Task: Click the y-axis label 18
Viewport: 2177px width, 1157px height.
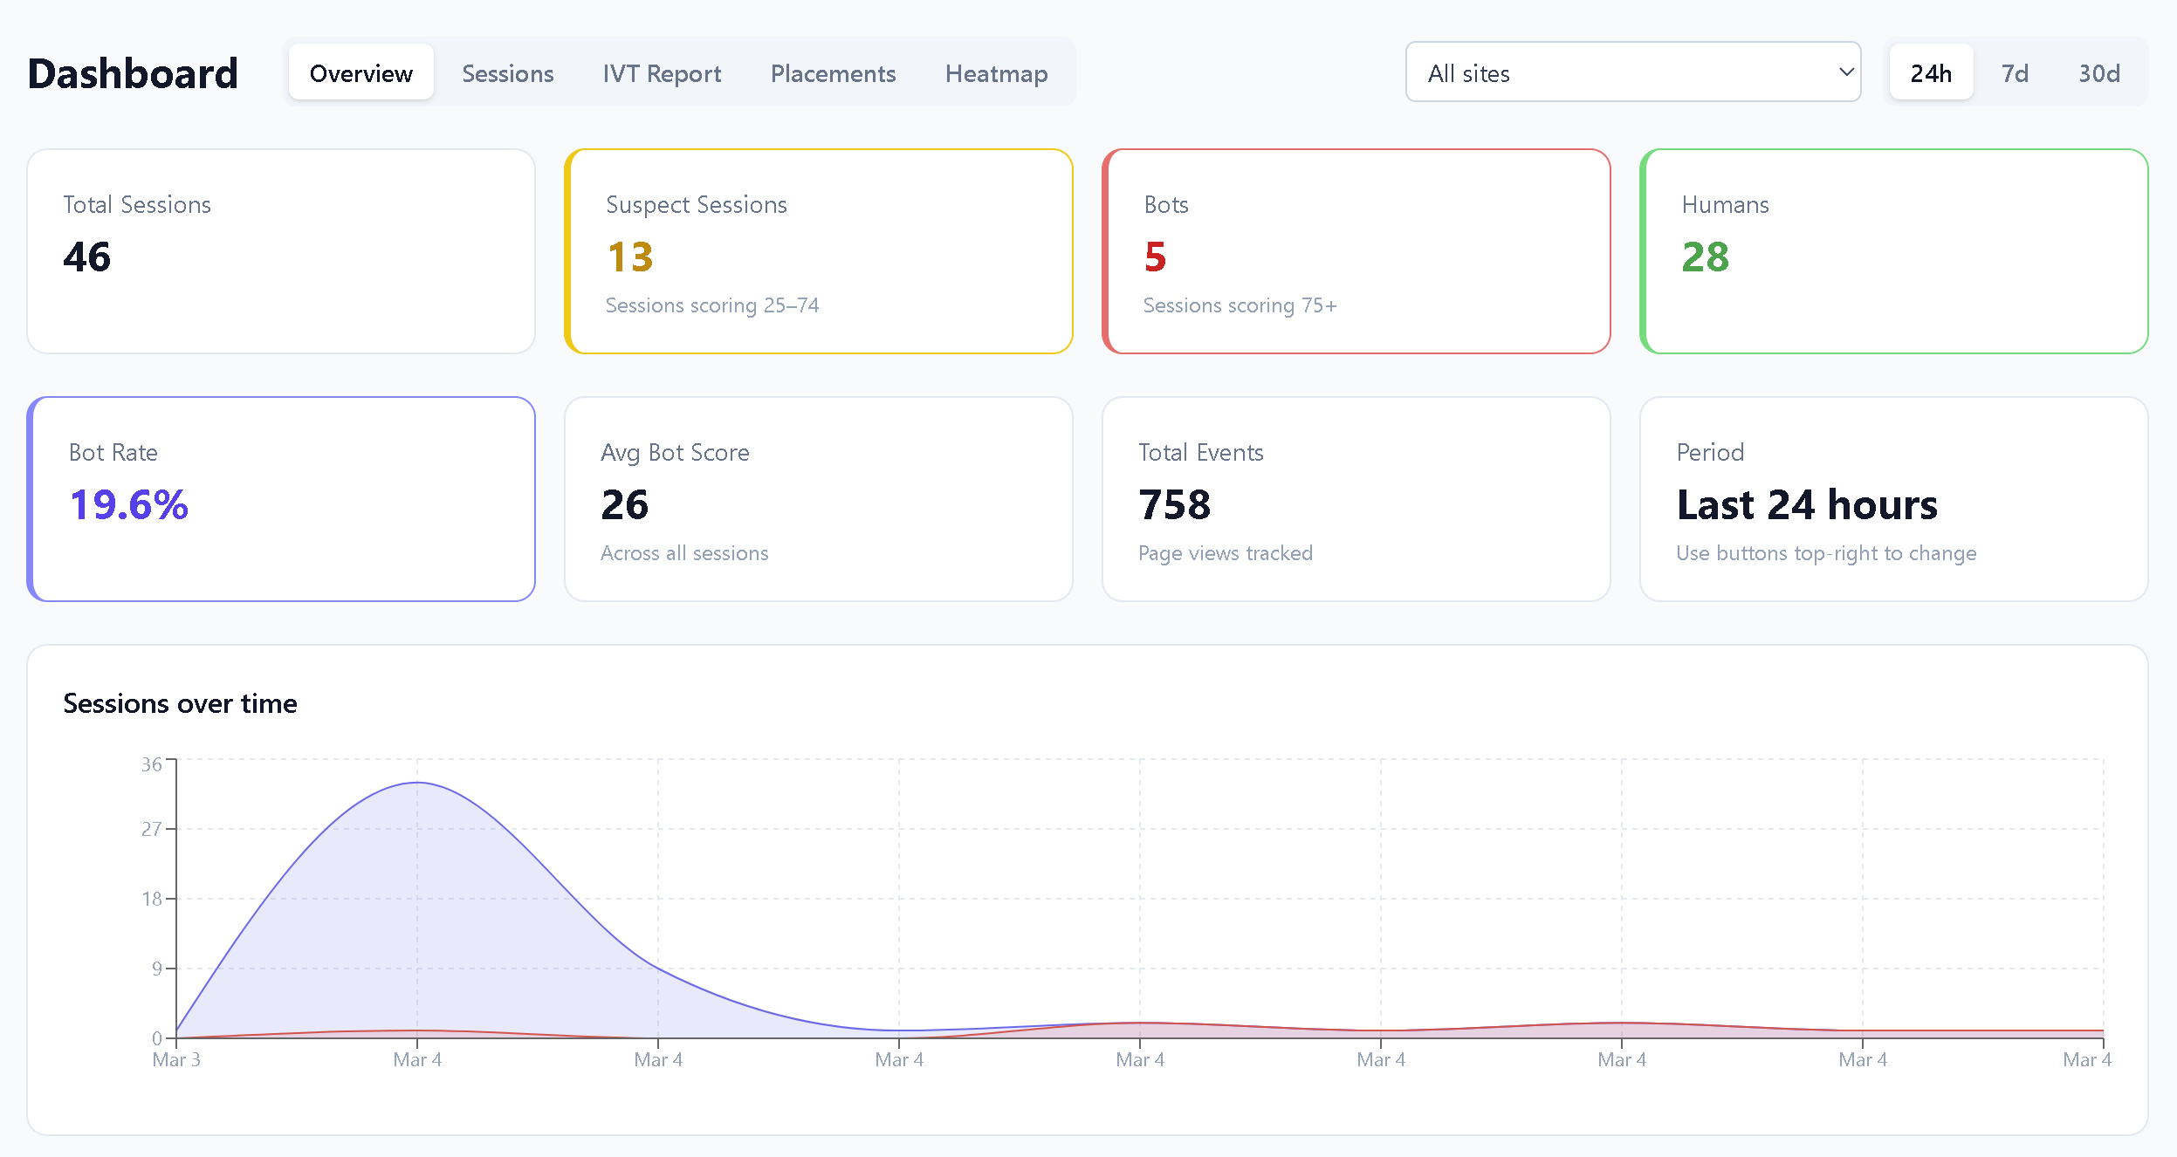Action: tap(151, 899)
